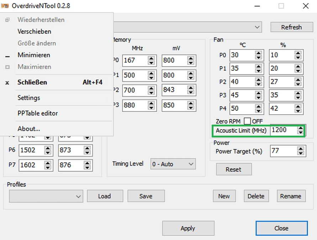Viewport: 317px width, 240px height.
Task: Increase Fan P4 percent with up arrow
Action: pos(298,106)
